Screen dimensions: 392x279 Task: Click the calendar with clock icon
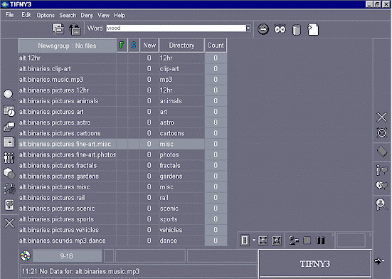(x=9, y=111)
